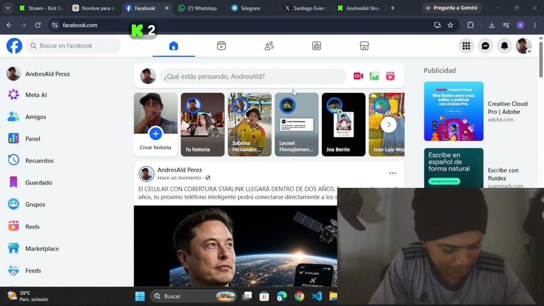This screenshot has width=544, height=306.
Task: Open the Friends tab in top navigation
Action: click(x=269, y=46)
